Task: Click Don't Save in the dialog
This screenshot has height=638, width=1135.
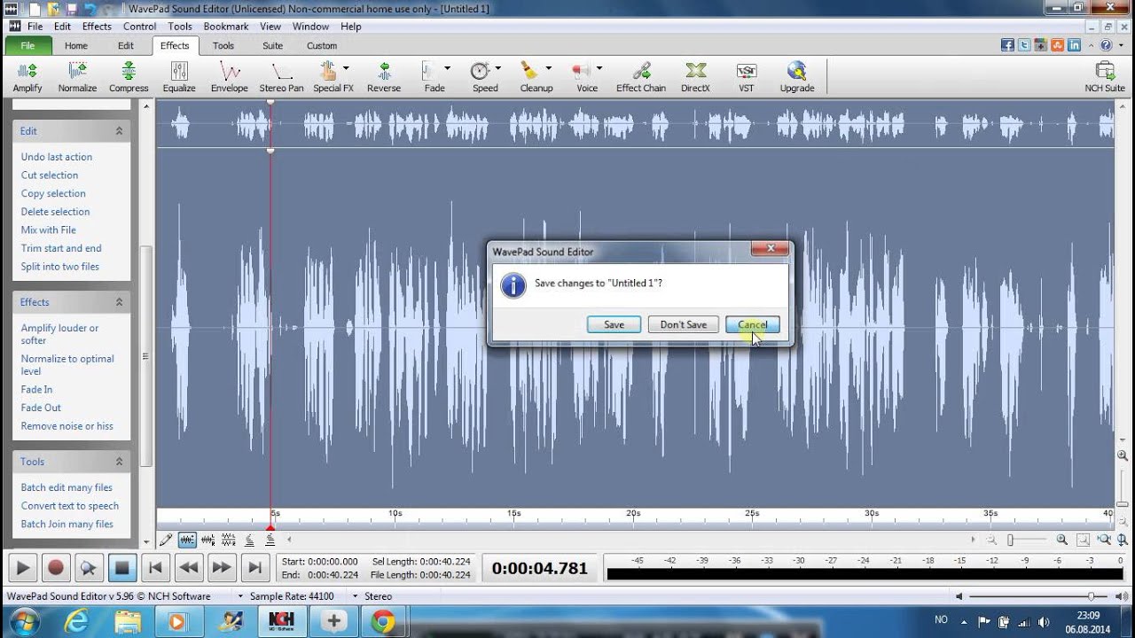Action: pyautogui.click(x=684, y=324)
